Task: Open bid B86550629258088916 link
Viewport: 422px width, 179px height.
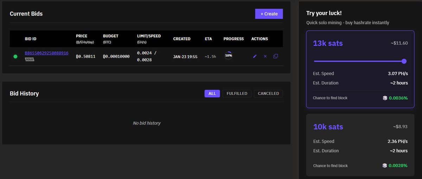Action: click(46, 53)
